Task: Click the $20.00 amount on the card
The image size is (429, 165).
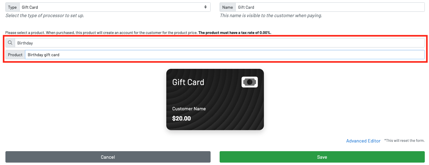Action: point(181,118)
